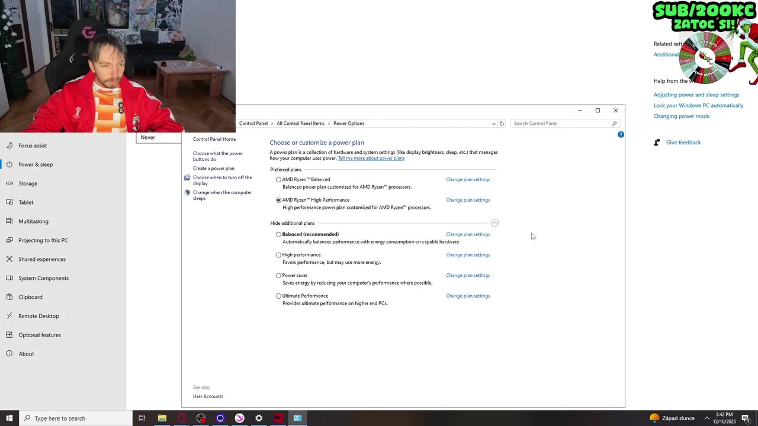
Task: Click Power Options breadcrumb segment
Action: (x=349, y=124)
